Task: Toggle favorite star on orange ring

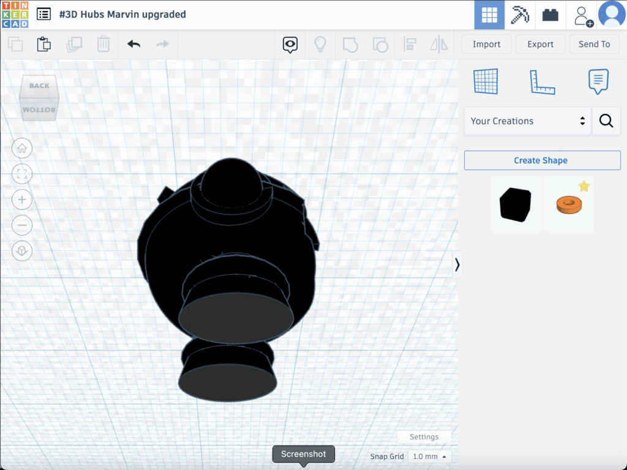Action: (x=584, y=186)
